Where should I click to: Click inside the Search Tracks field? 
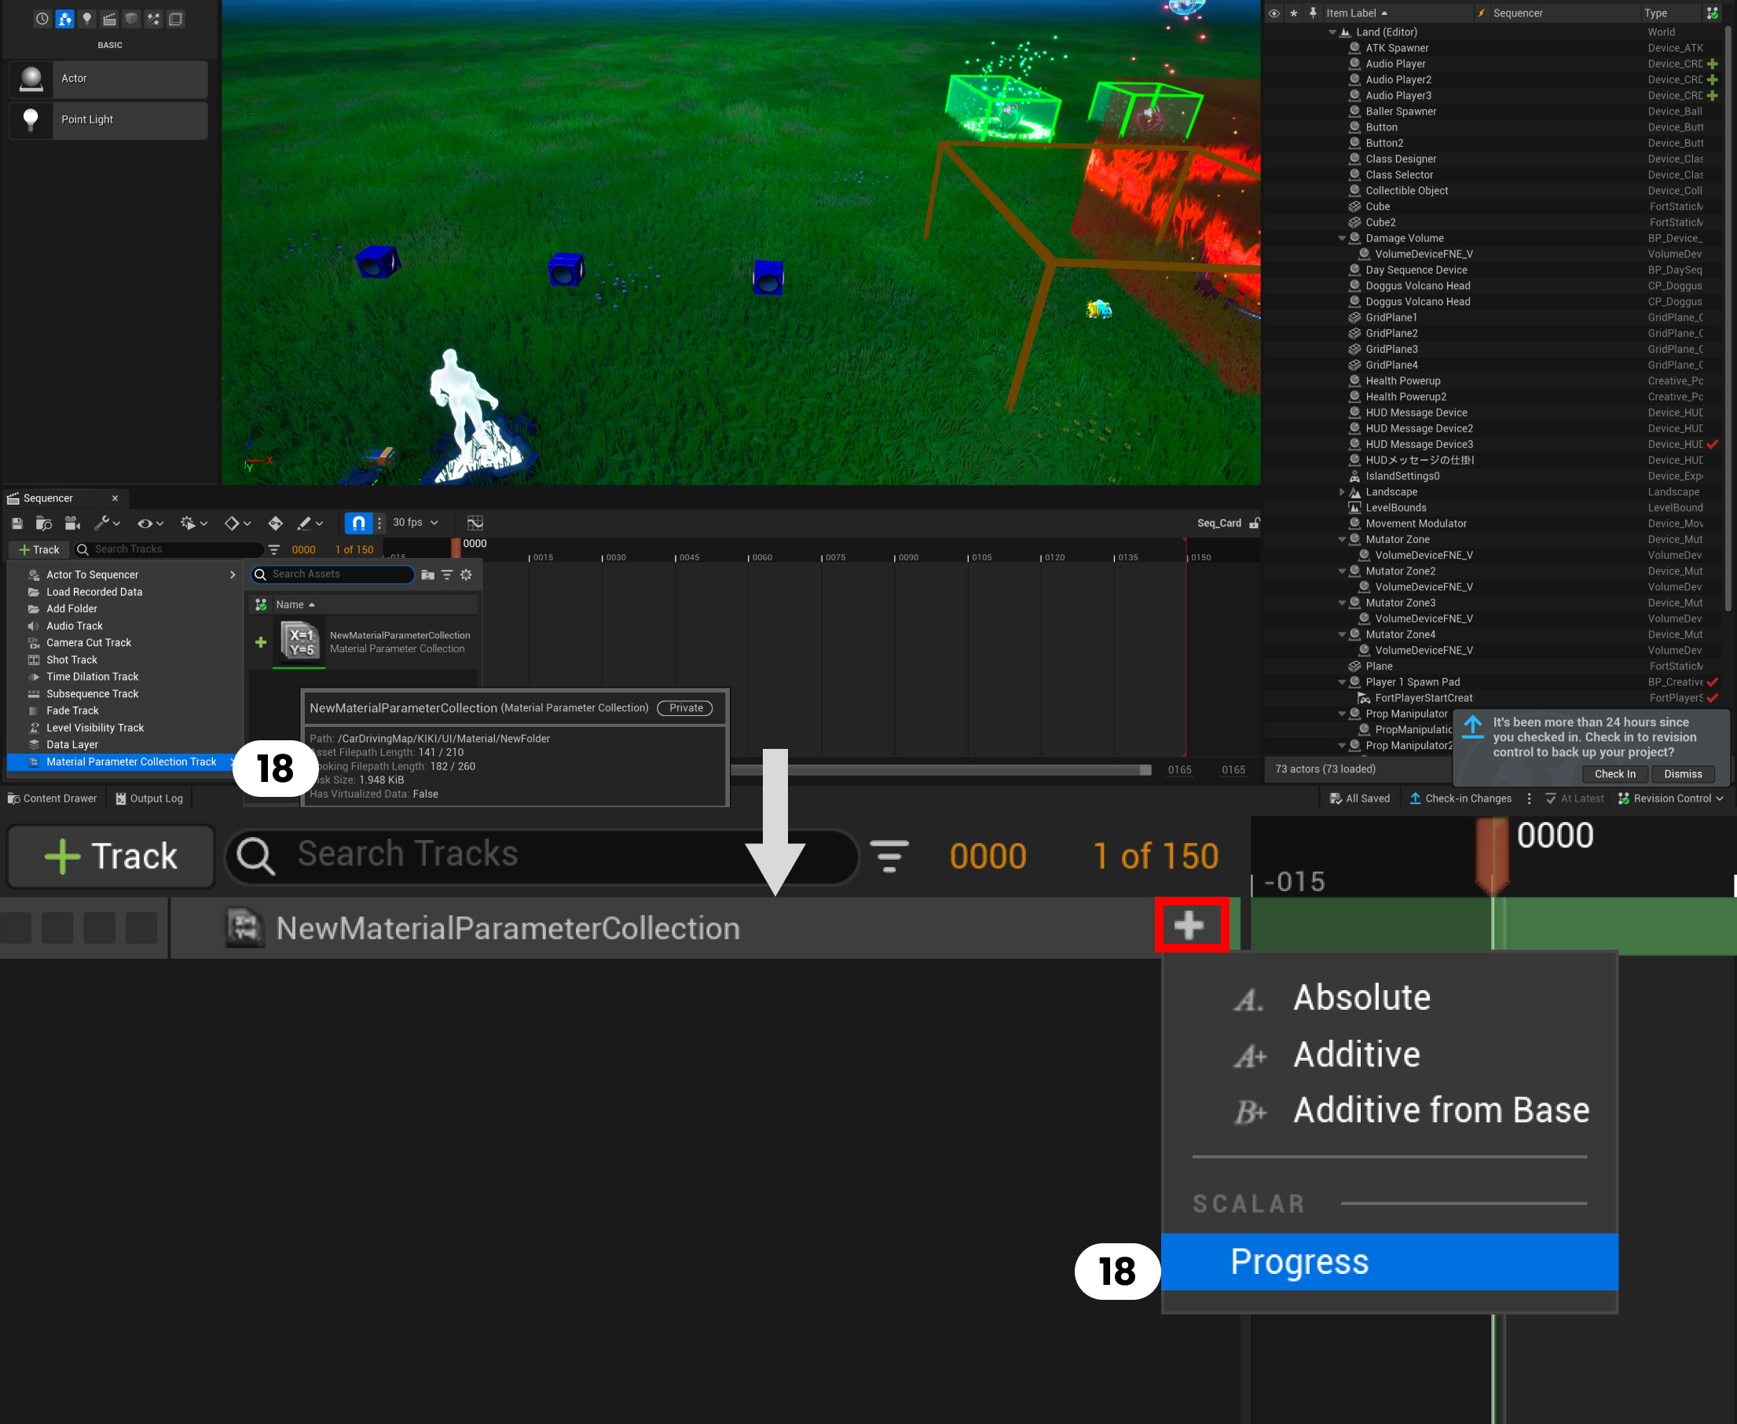click(x=541, y=856)
